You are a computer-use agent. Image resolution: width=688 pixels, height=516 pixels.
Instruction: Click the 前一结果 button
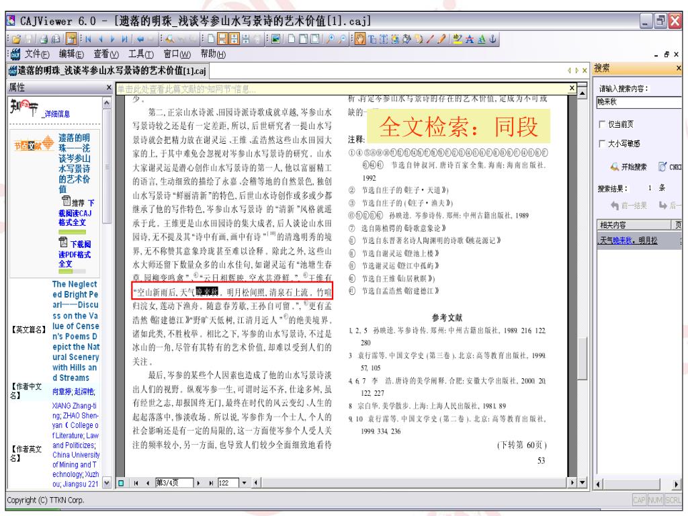(628, 206)
